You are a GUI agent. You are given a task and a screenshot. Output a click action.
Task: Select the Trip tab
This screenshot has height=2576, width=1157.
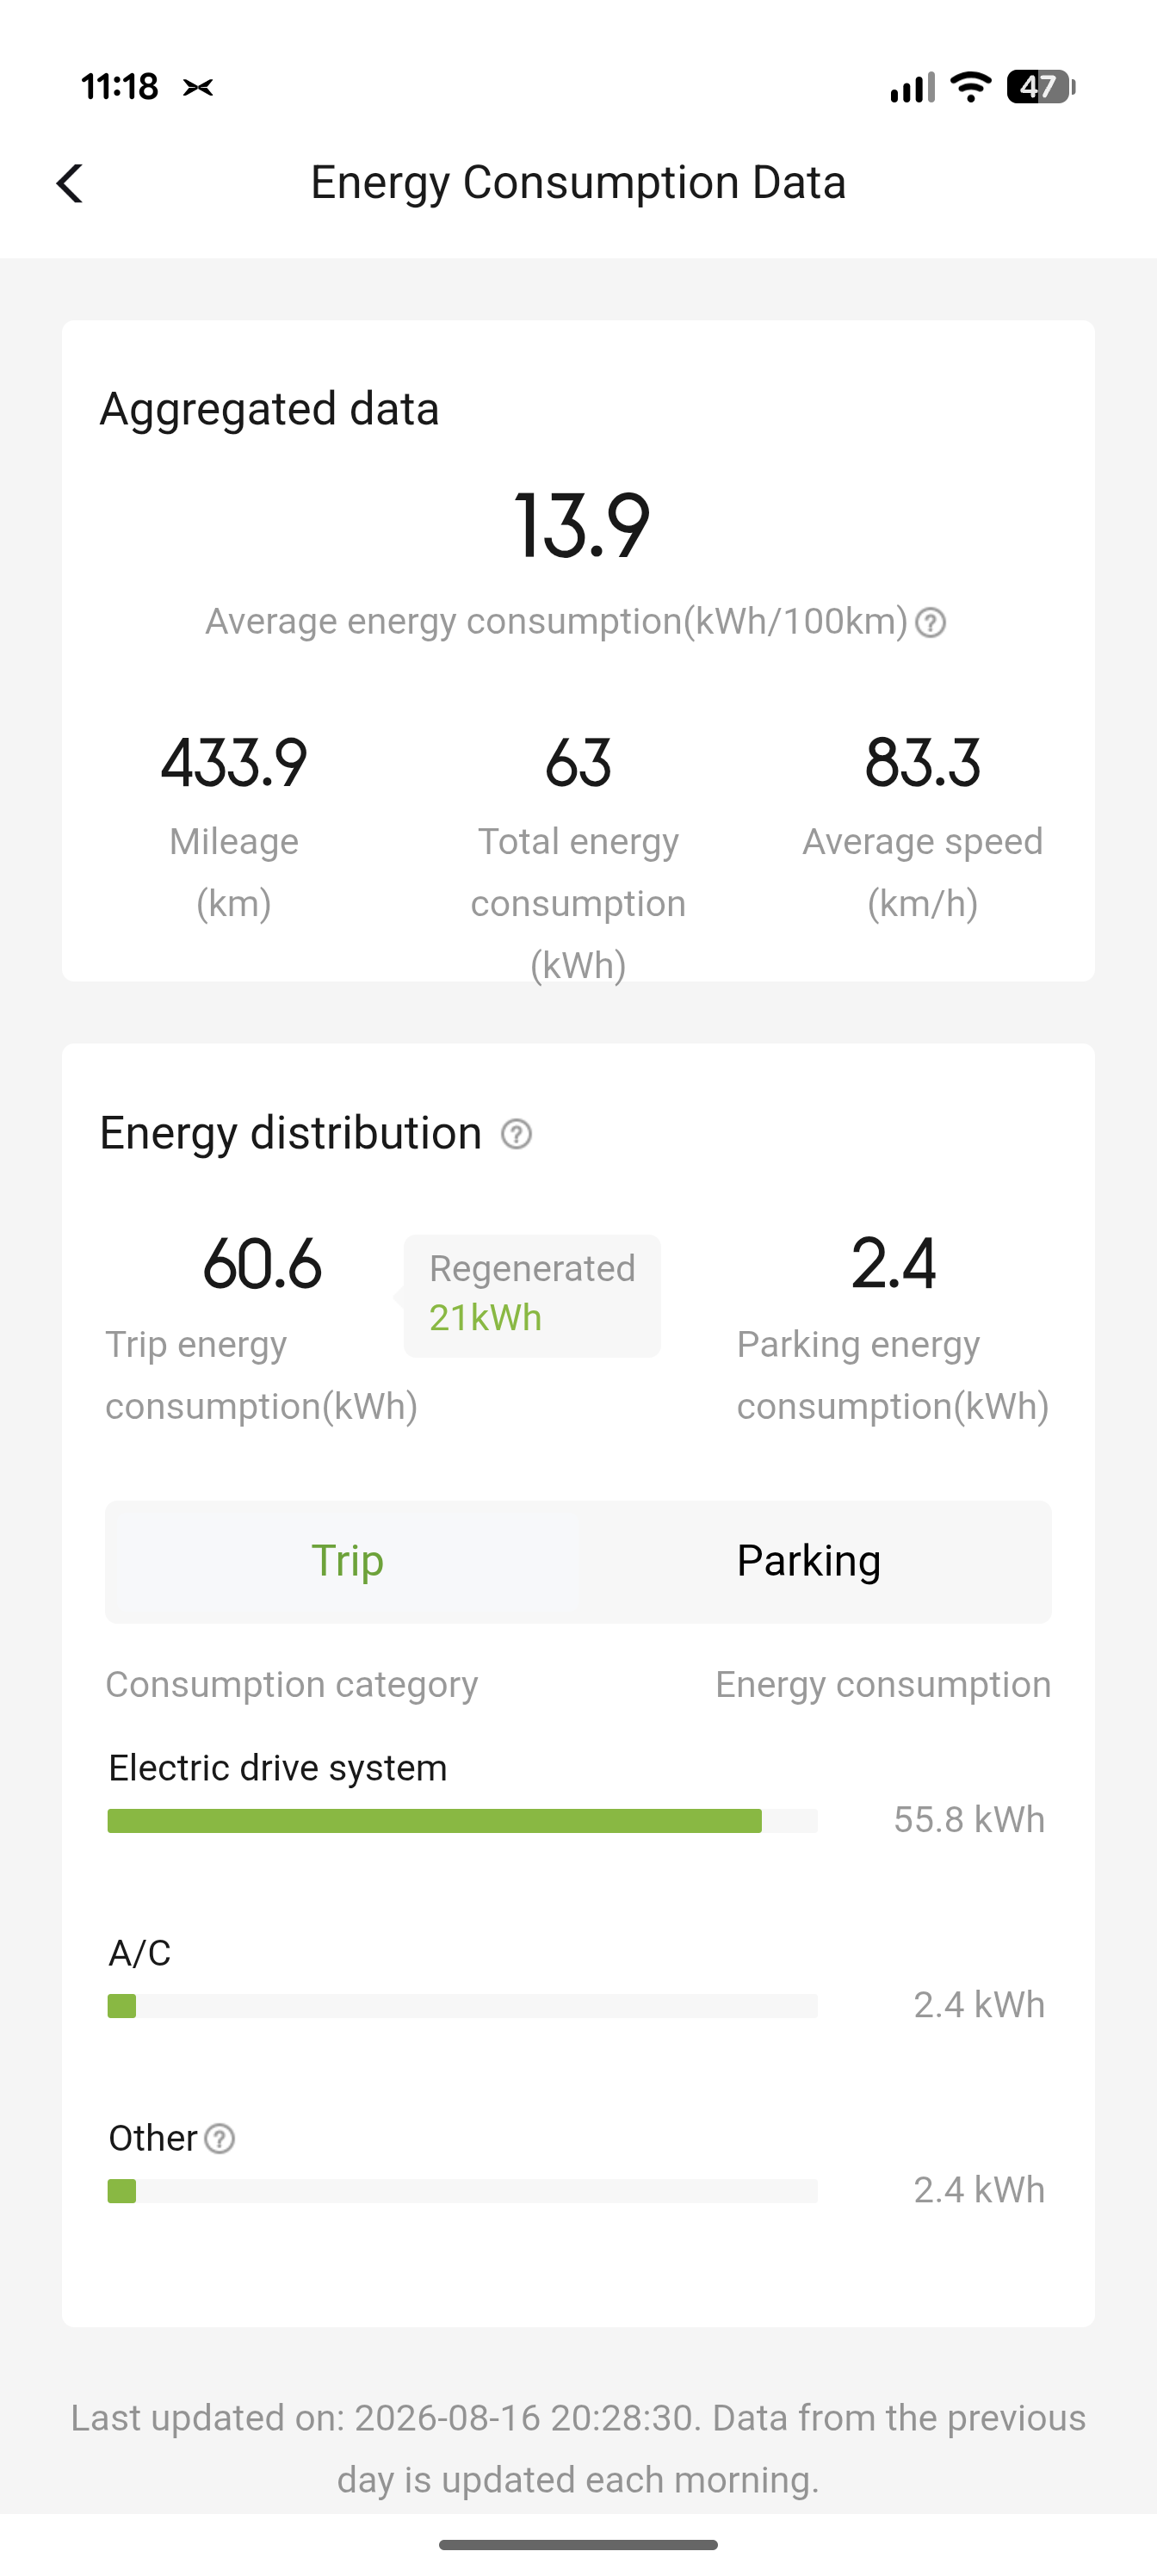pyautogui.click(x=347, y=1561)
